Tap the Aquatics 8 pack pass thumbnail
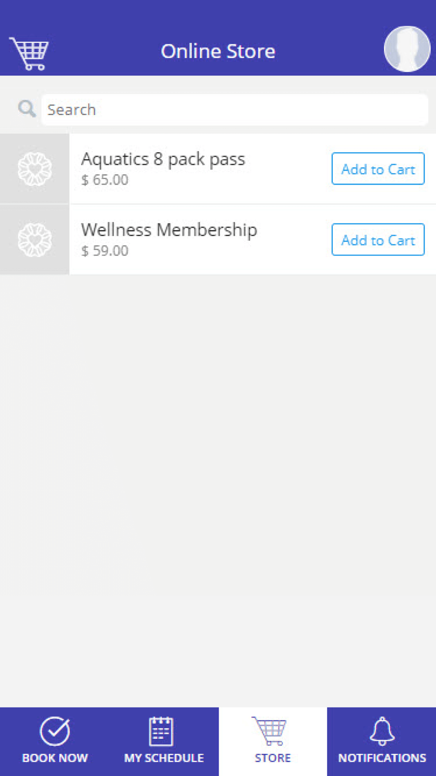Image resolution: width=436 pixels, height=776 pixels. pos(34,169)
